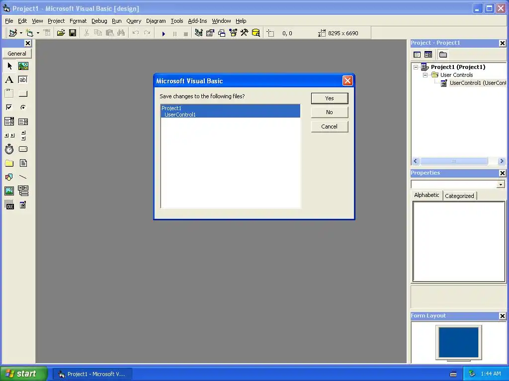Click the General toolbox tab button
Screen dimensions: 509x381
17,54
